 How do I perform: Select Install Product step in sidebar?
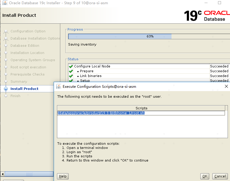24,89
